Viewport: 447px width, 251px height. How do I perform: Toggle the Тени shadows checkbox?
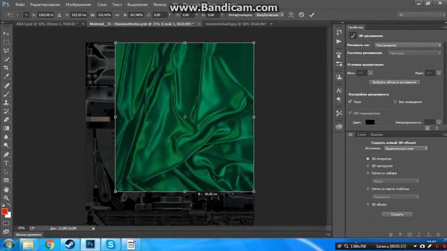tap(350, 102)
